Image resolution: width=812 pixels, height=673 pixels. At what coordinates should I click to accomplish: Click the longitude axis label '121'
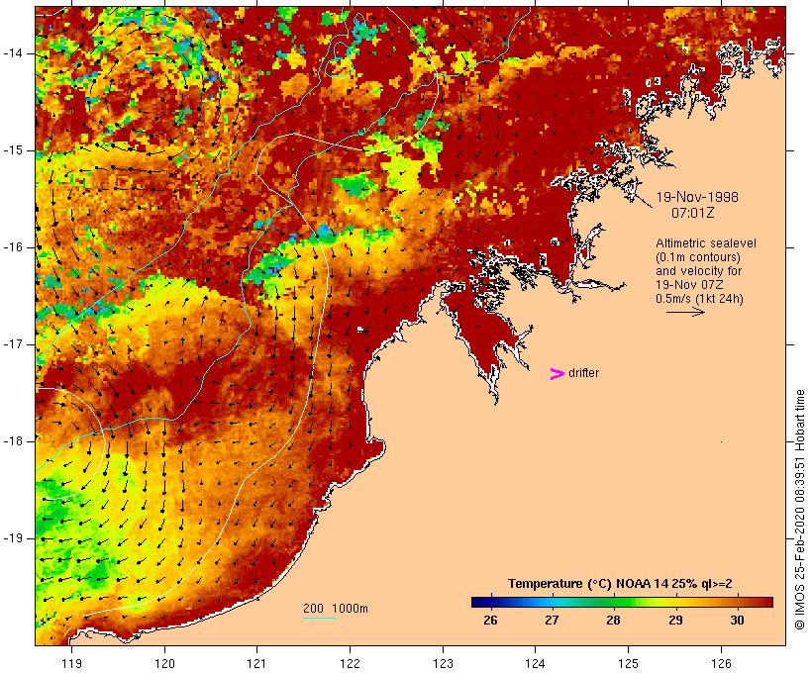(256, 664)
